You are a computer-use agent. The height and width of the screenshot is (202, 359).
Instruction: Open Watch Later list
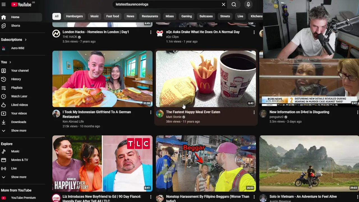pyautogui.click(x=21, y=96)
